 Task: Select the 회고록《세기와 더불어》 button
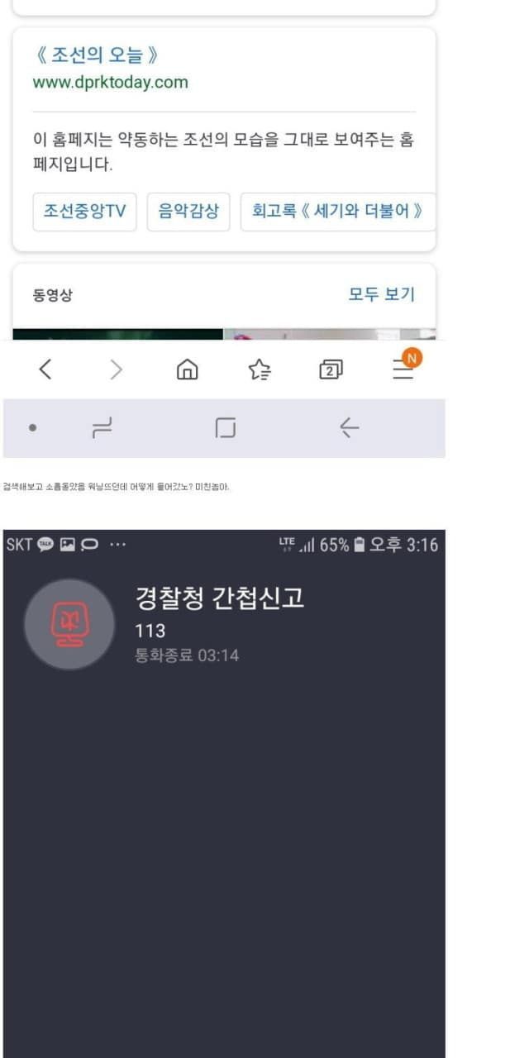337,212
